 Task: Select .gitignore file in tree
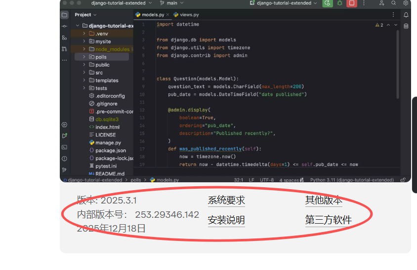103,103
